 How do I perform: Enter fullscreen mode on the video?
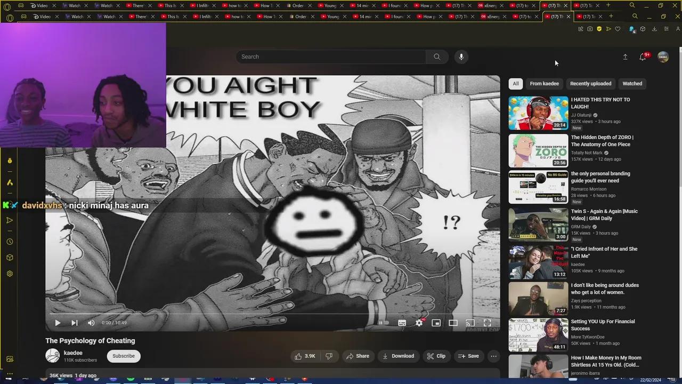tap(487, 323)
